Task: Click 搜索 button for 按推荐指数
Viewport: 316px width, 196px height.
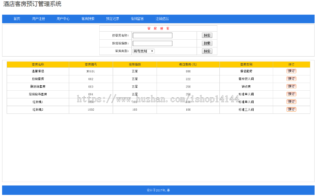Action: coord(207,43)
